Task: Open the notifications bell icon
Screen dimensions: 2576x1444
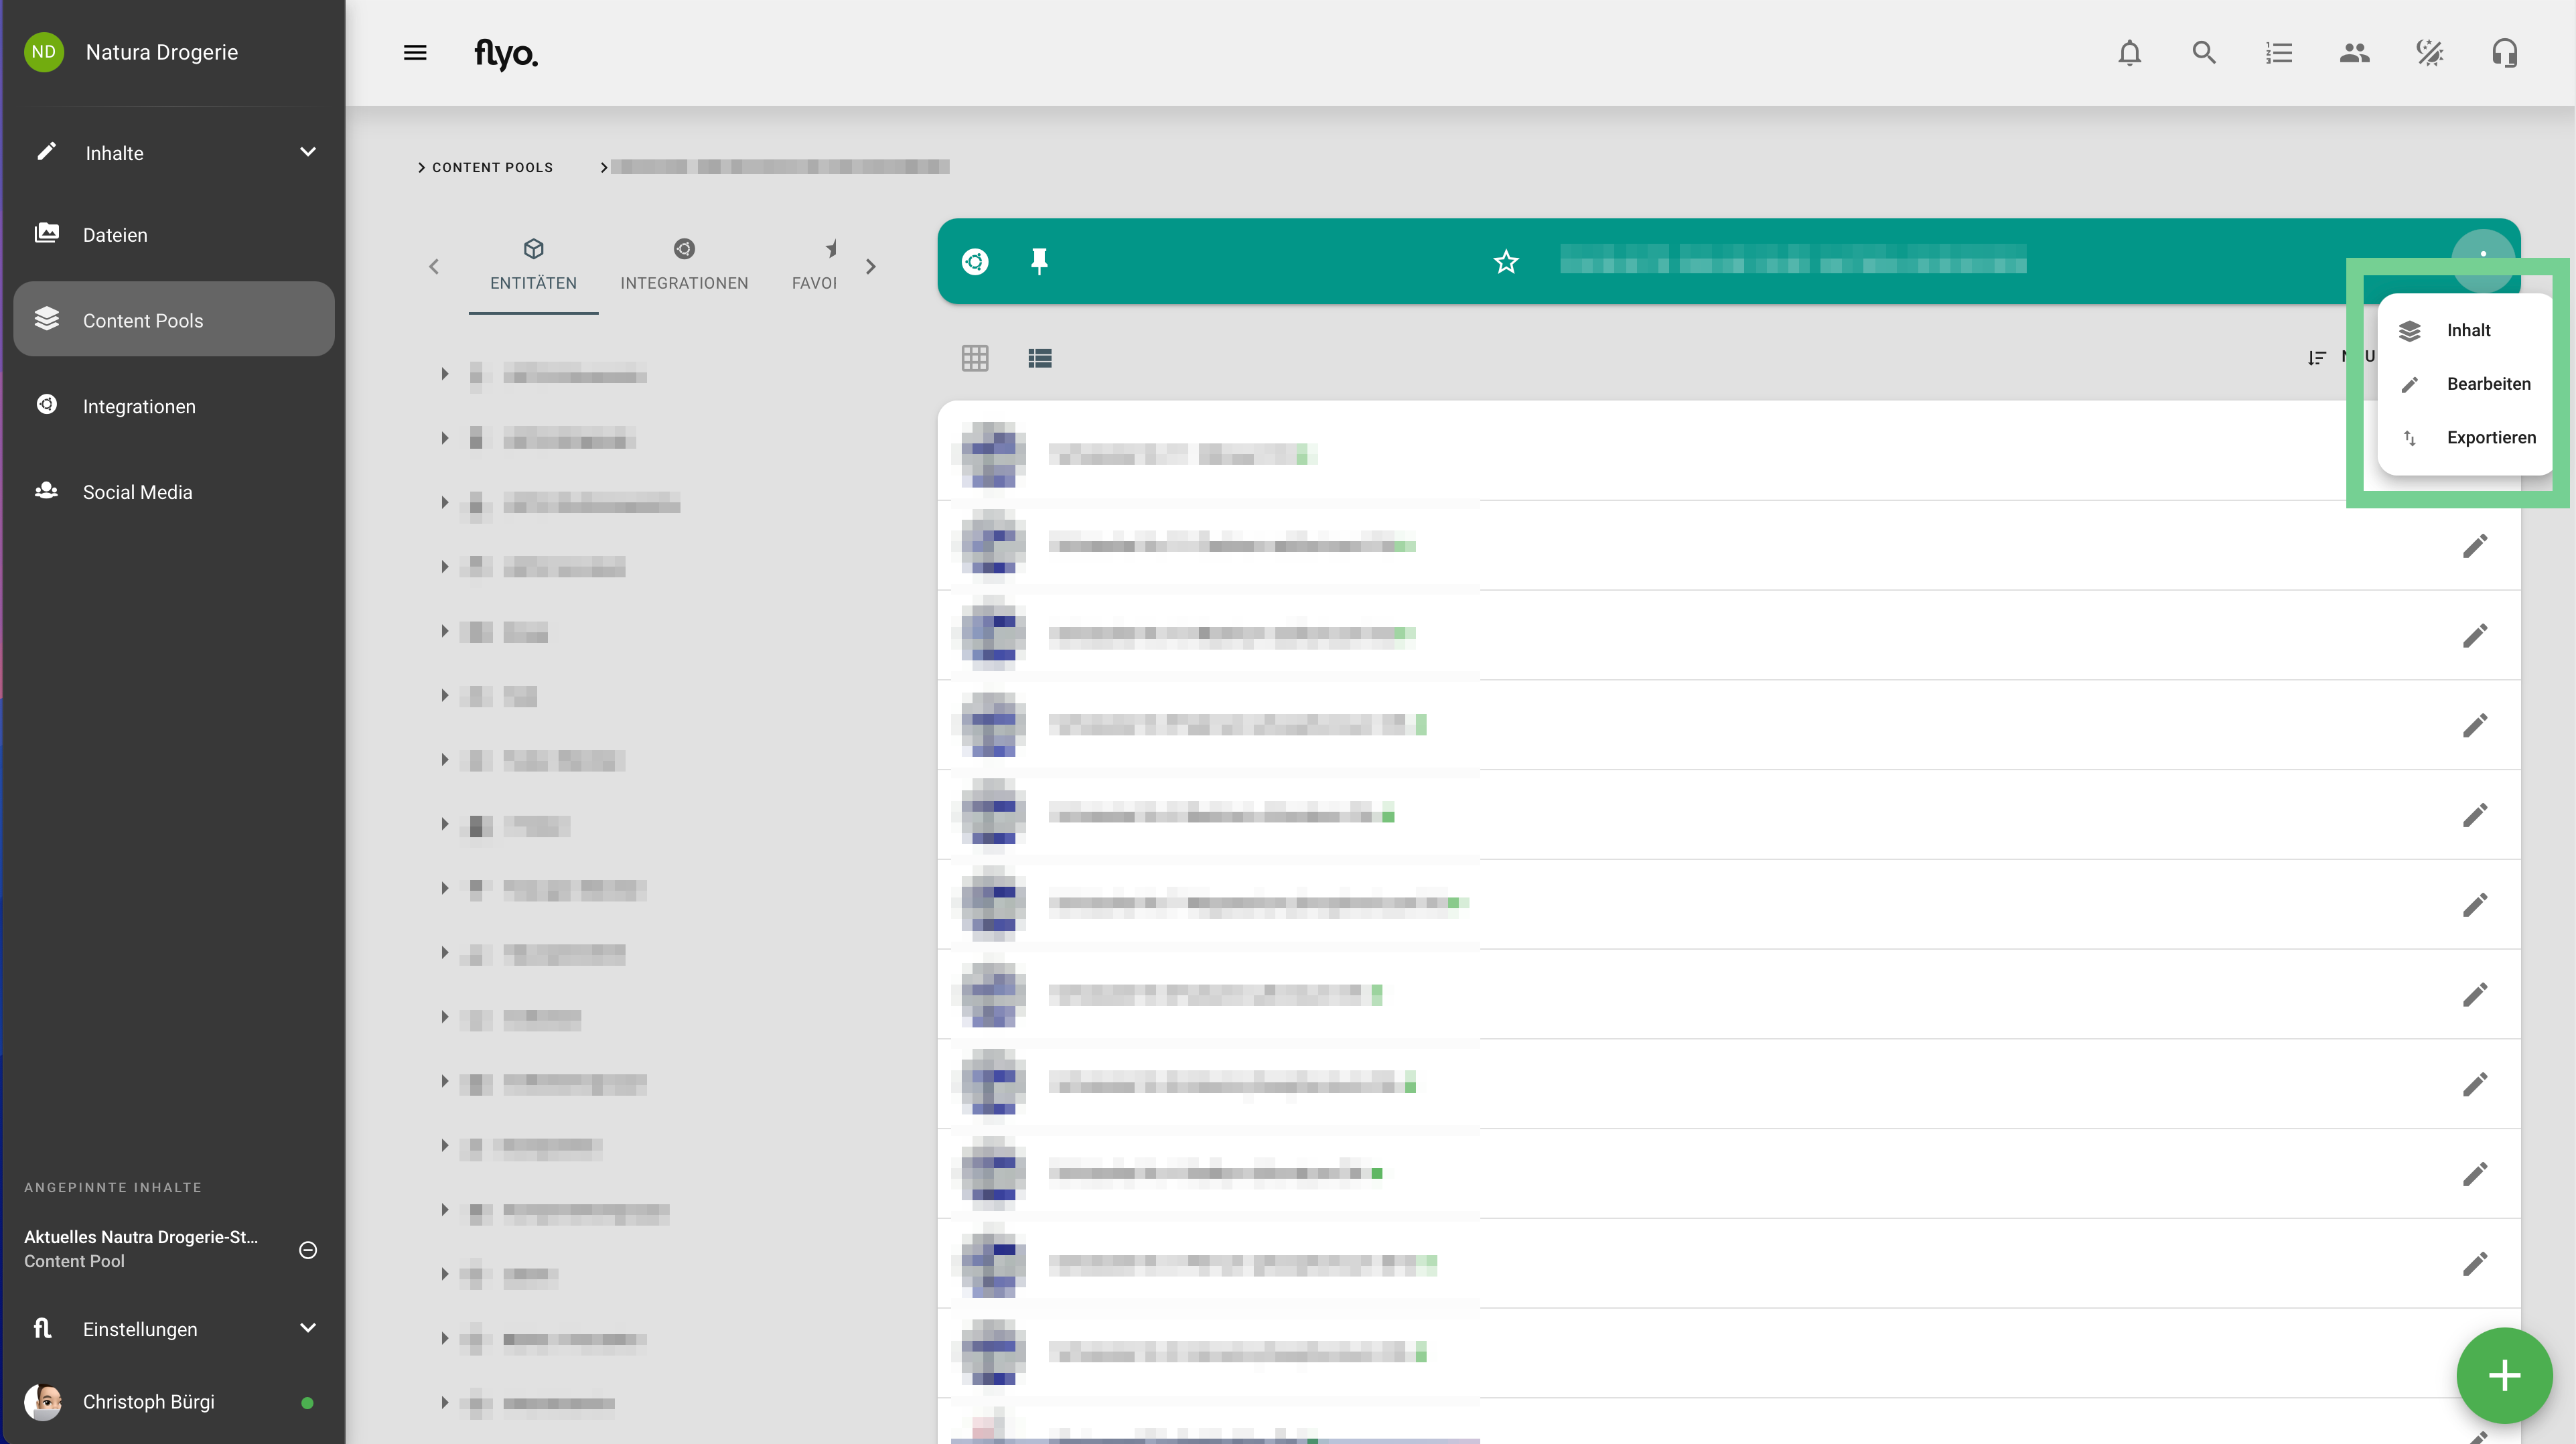Action: 2129,53
